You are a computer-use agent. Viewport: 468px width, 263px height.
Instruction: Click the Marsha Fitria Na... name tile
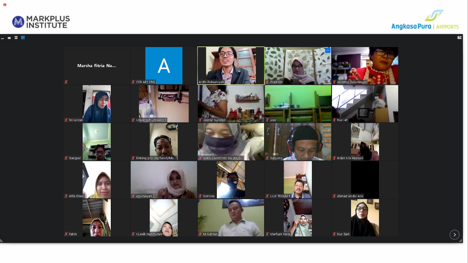(x=96, y=65)
